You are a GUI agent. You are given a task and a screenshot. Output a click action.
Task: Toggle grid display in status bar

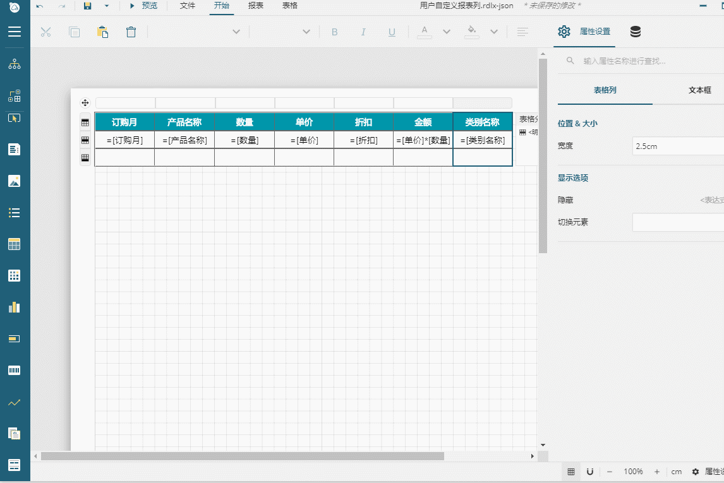point(571,472)
